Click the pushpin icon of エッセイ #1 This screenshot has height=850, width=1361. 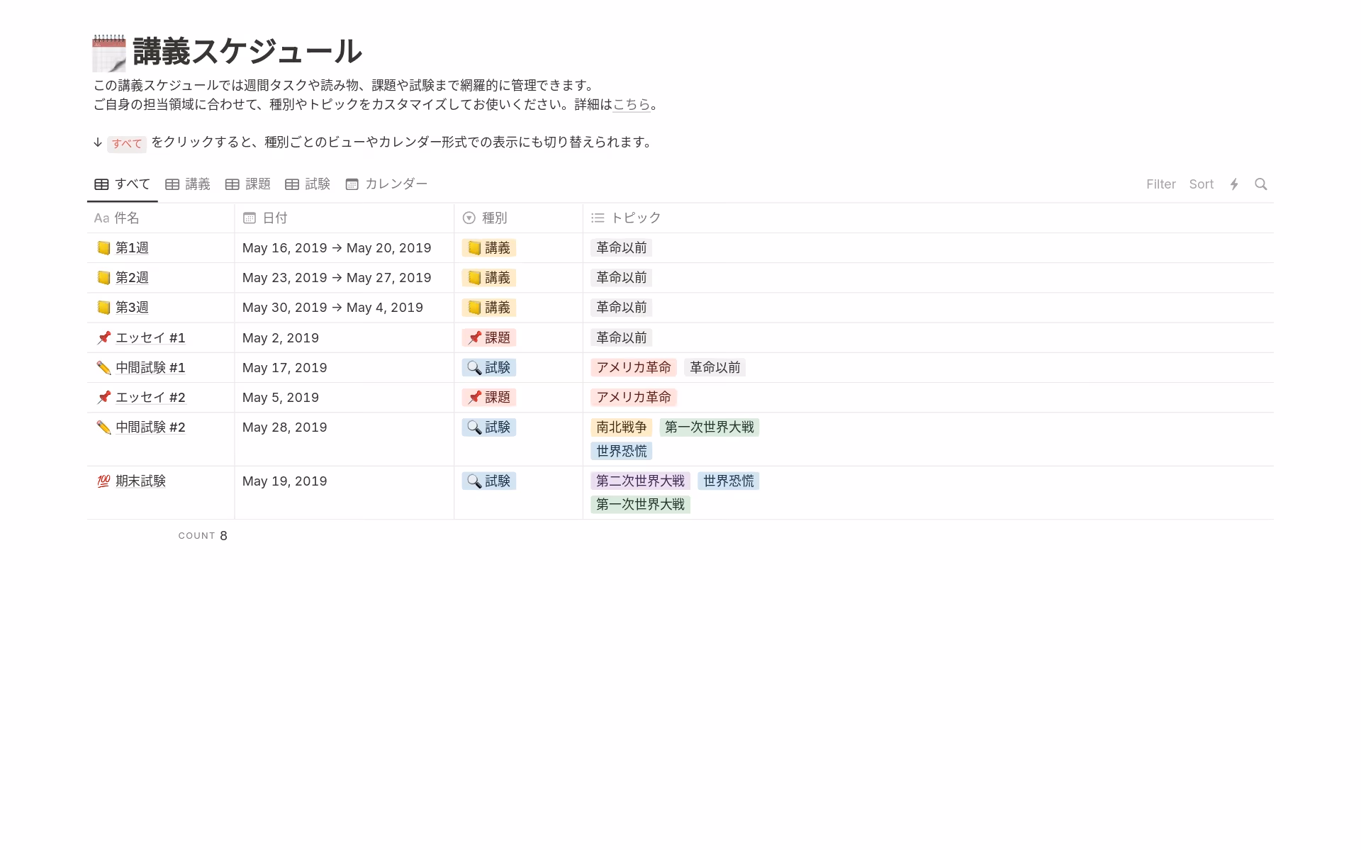pos(103,337)
